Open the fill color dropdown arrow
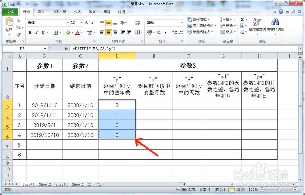 (72, 33)
